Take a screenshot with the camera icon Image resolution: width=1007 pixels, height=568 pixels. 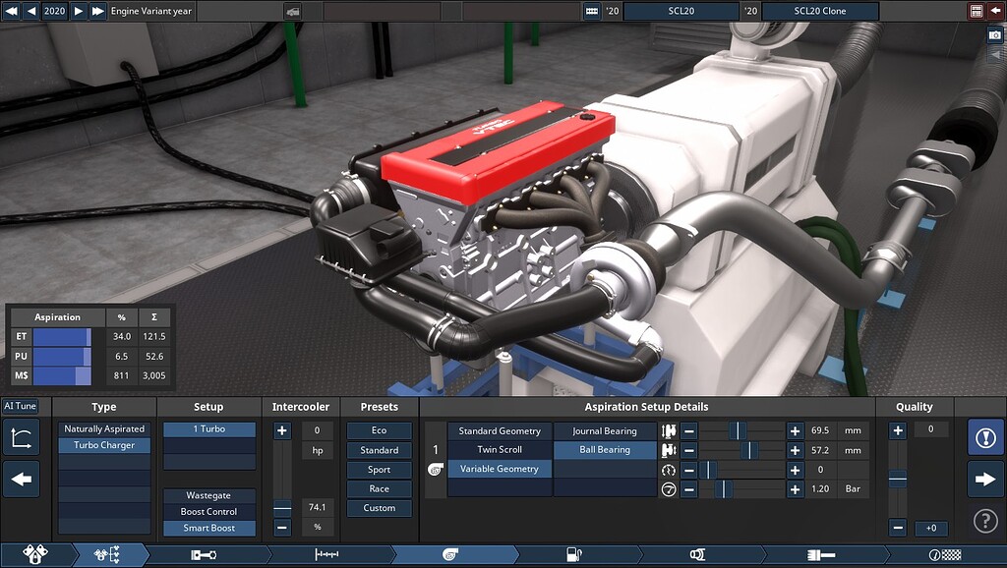coord(991,34)
